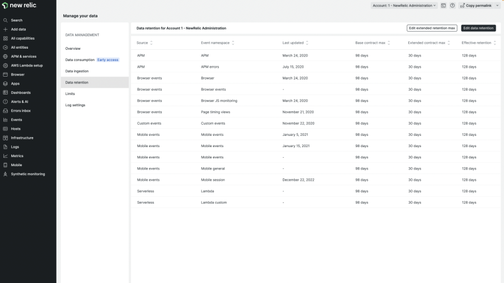The width and height of the screenshot is (504, 283).
Task: Click the Add data plus icon
Action: [6, 29]
